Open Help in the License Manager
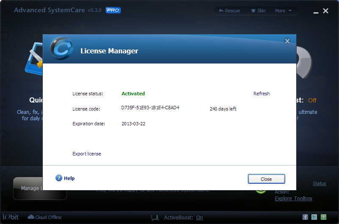 pos(69,178)
